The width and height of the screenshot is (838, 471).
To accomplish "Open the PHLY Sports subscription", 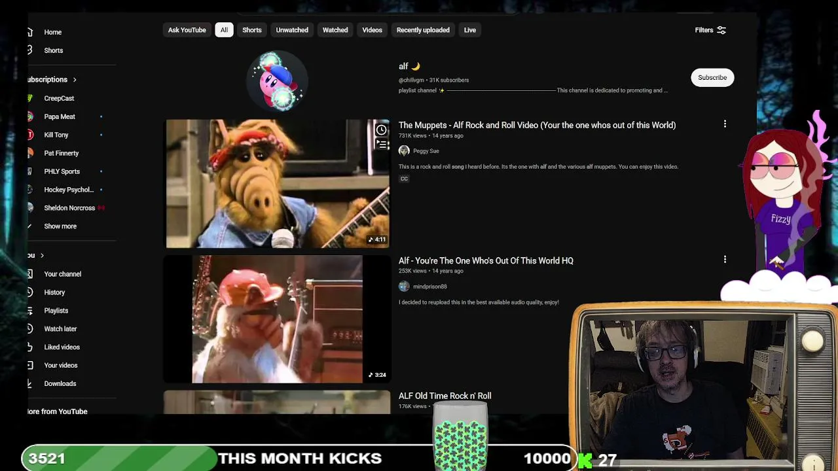I will tap(62, 171).
